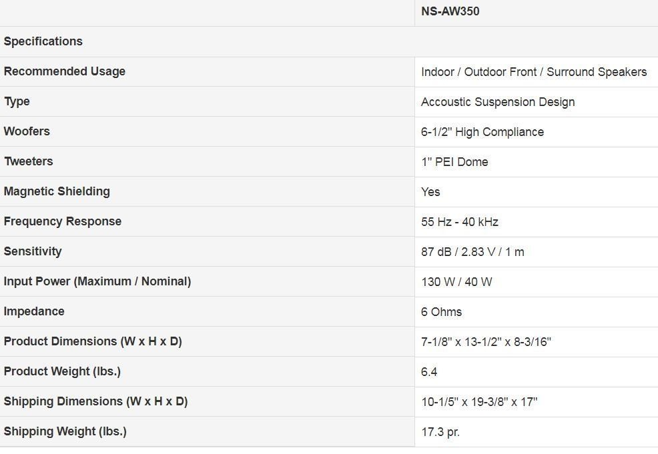Click the NS-AW350 column header
Screen dimensions: 658x454
point(450,11)
